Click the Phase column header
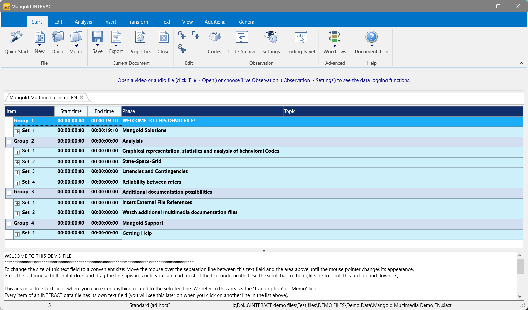The image size is (528, 310). click(x=202, y=111)
